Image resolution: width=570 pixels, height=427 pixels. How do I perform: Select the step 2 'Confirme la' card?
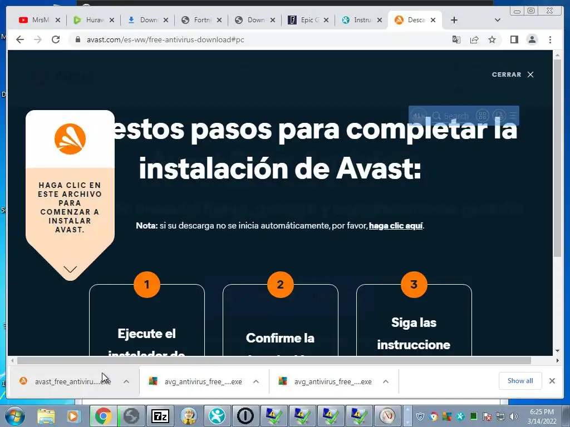point(281,320)
